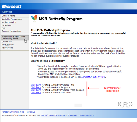
Task: Open the Invitations sidebar item
Action: [7, 25]
